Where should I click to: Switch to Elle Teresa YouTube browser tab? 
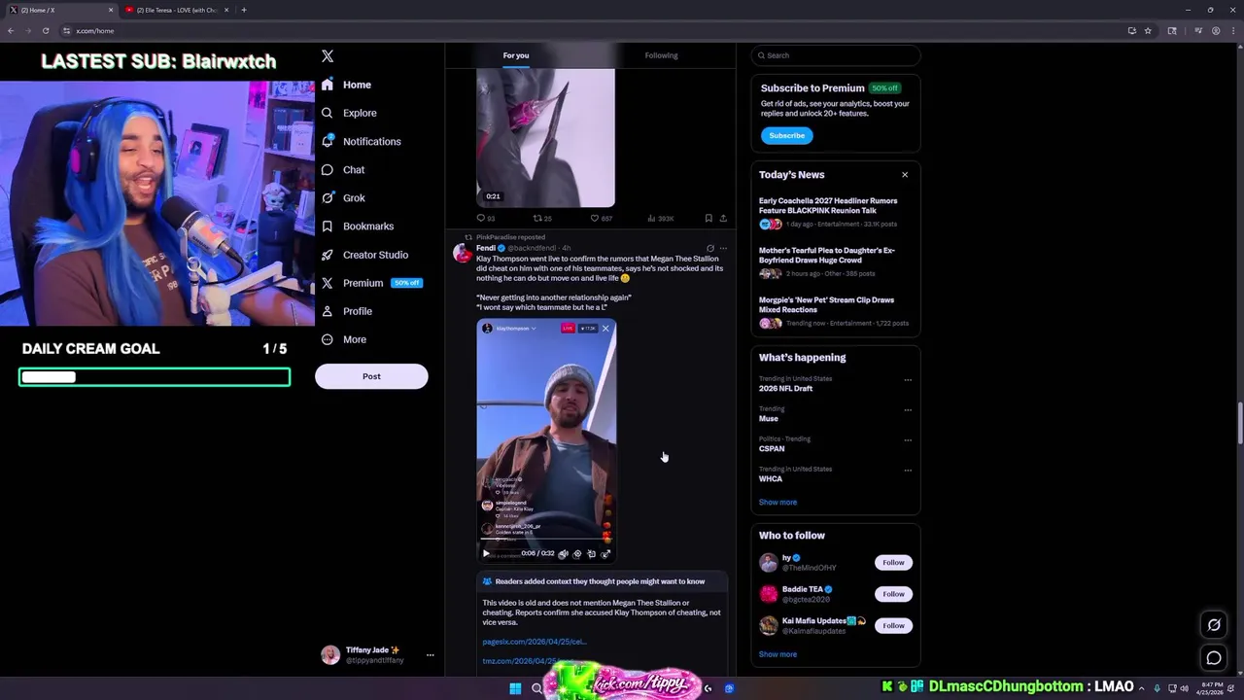pos(177,10)
